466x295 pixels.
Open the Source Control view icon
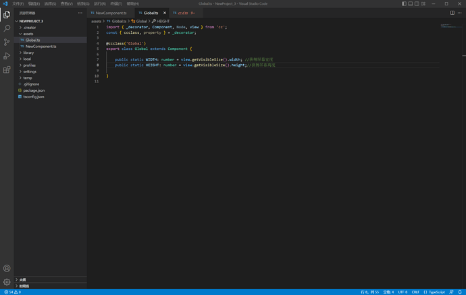pos(7,42)
